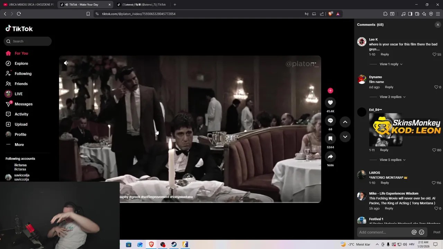Save the video with the bookmark button
Viewport: 443px width, 249px height.
pos(330,138)
